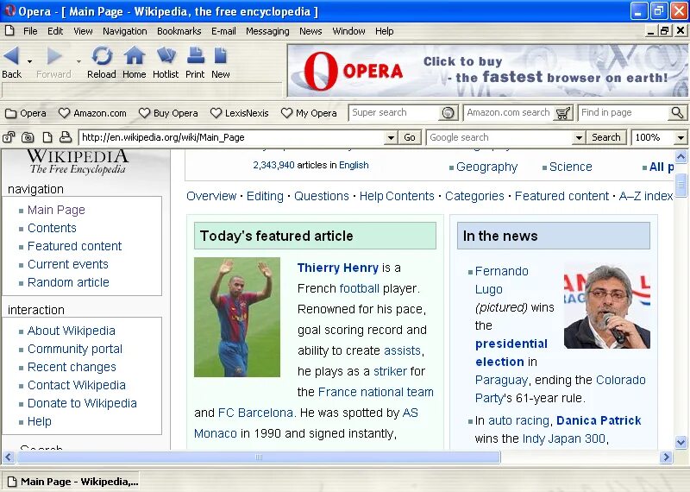Viewport: 690px width, 492px height.
Task: Click the Fernando Lugo photo thumbnail
Action: coord(607,306)
